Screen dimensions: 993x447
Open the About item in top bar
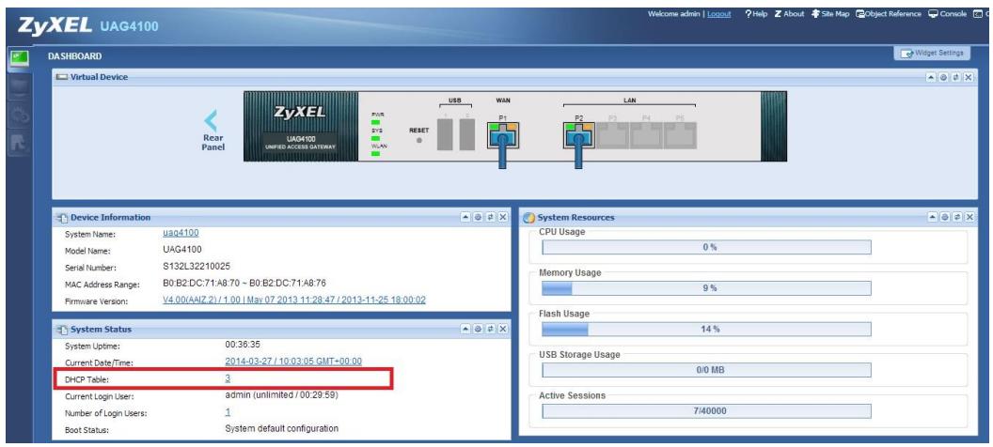click(x=789, y=14)
